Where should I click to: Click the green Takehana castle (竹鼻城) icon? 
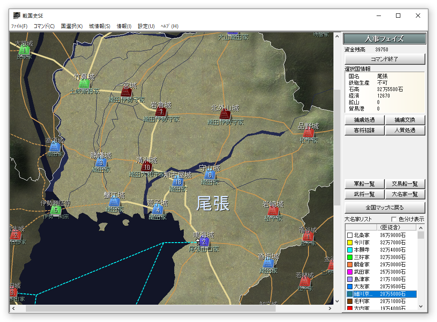pos(84,84)
